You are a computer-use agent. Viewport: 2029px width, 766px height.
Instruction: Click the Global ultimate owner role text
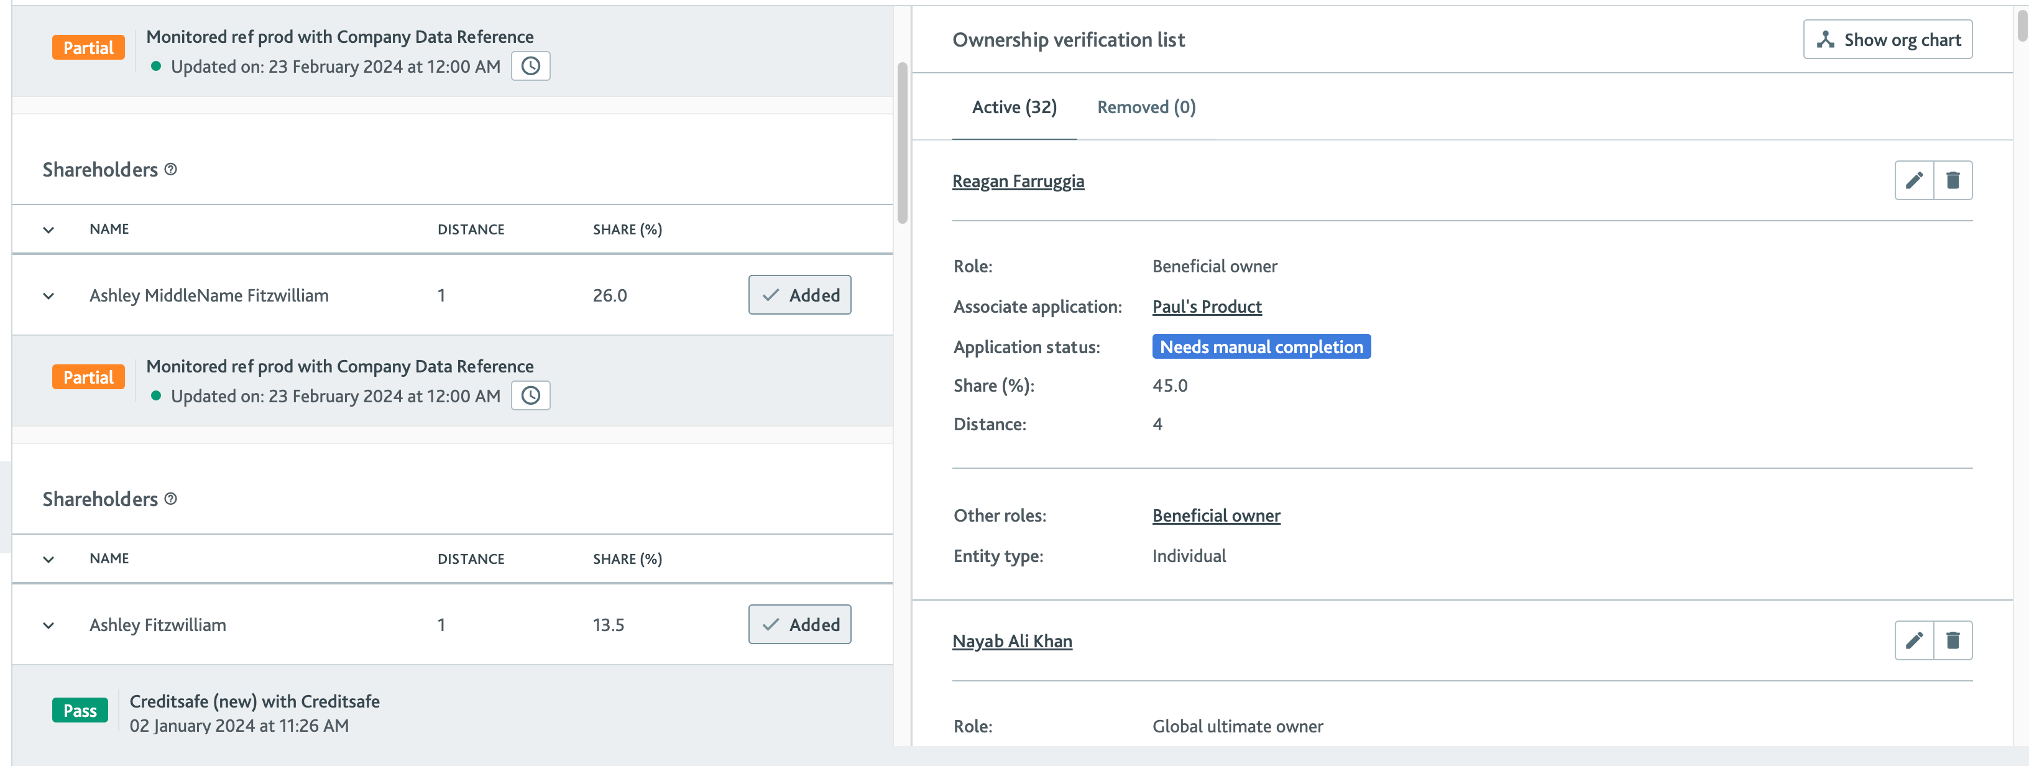coord(1238,726)
